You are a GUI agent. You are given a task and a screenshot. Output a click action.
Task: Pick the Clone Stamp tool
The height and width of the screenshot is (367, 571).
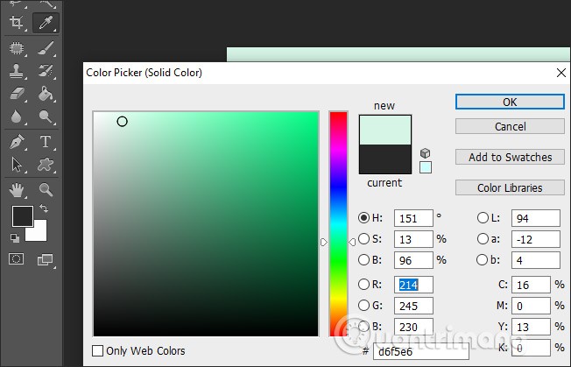[16, 71]
